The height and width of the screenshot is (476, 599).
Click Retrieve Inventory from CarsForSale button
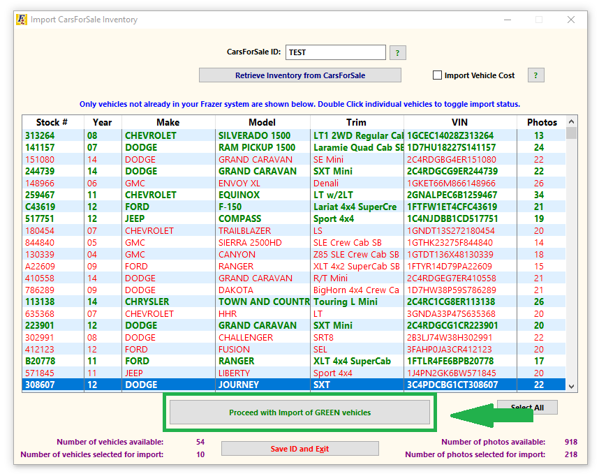[300, 75]
